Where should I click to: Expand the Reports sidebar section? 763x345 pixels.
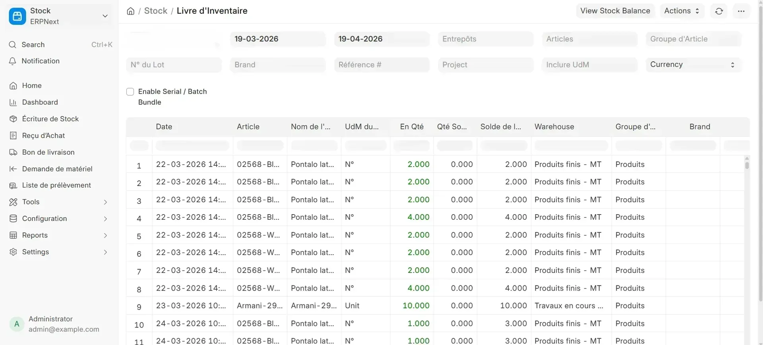click(59, 235)
